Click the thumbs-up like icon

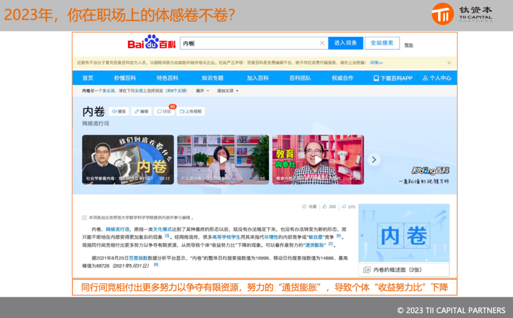[325, 206]
